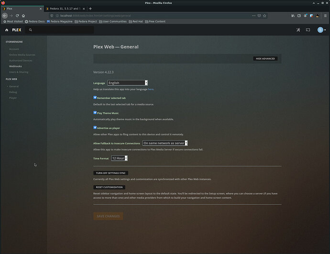Image resolution: width=330 pixels, height=254 pixels.
Task: Open the Language dropdown
Action: coord(128,83)
